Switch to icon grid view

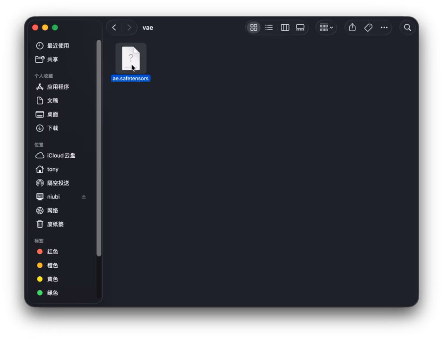tap(254, 28)
